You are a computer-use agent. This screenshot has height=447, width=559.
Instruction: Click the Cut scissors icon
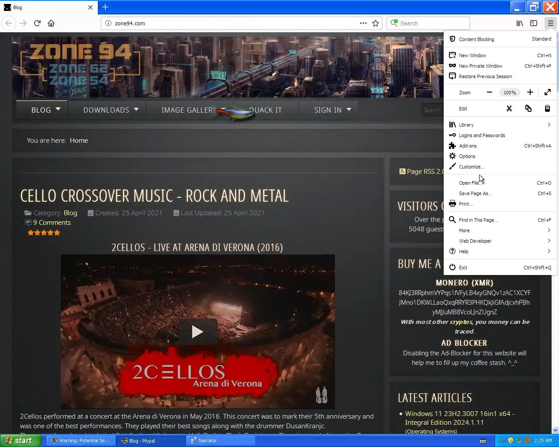click(509, 108)
